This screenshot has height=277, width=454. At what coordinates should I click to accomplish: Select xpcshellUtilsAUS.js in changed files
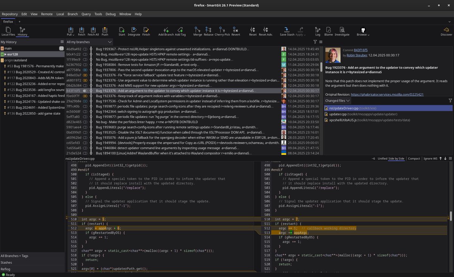(388, 120)
